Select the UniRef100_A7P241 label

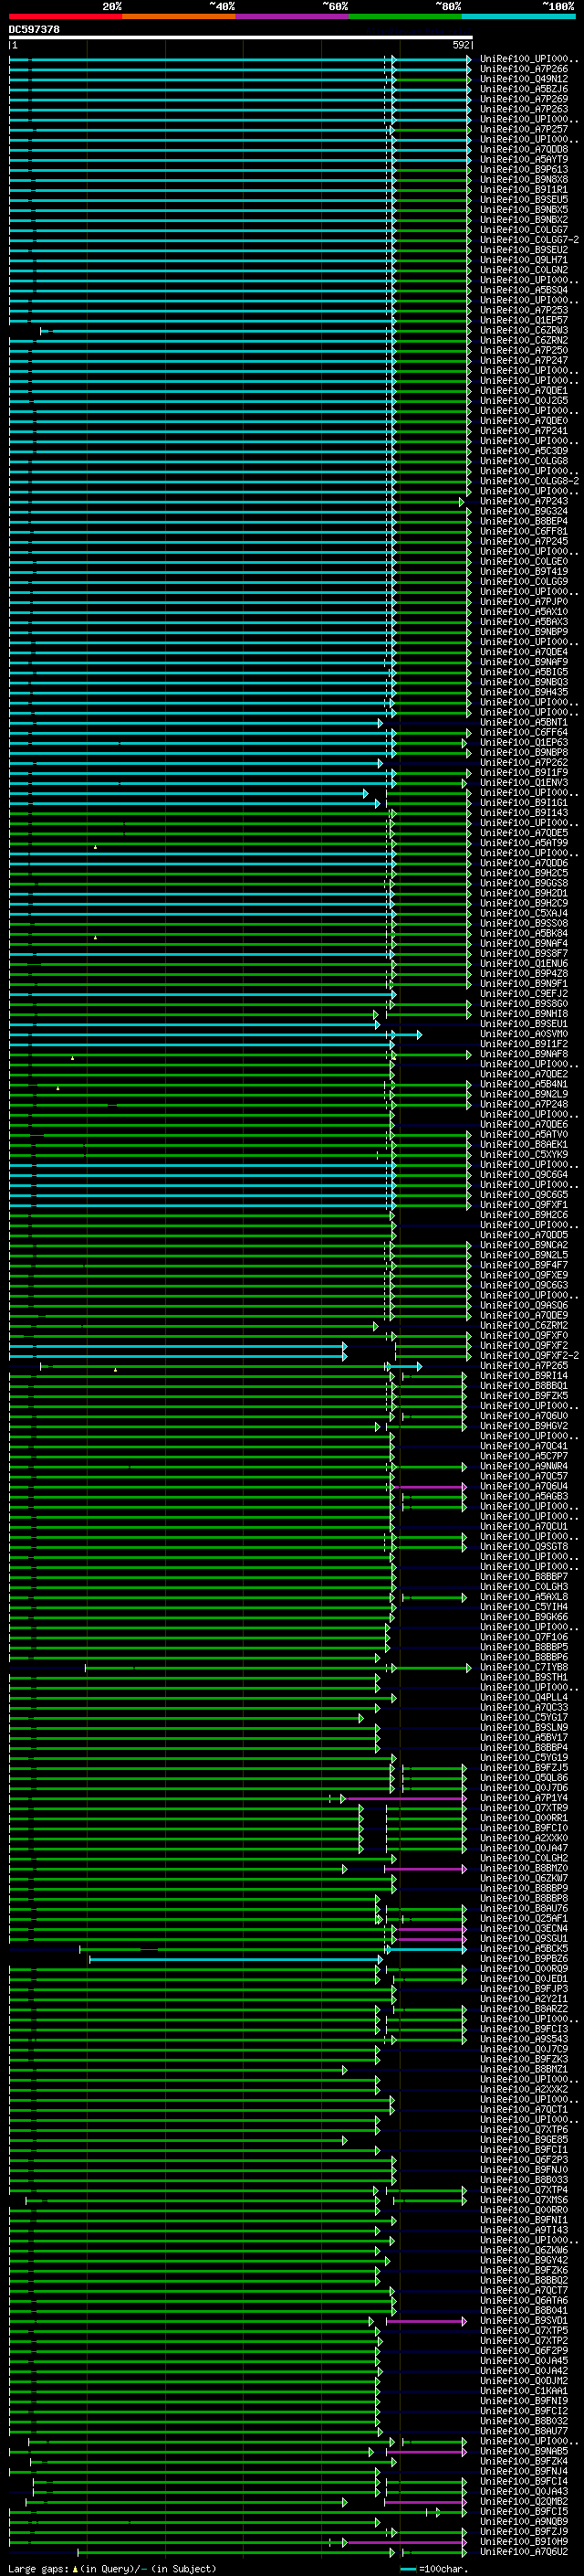(524, 431)
